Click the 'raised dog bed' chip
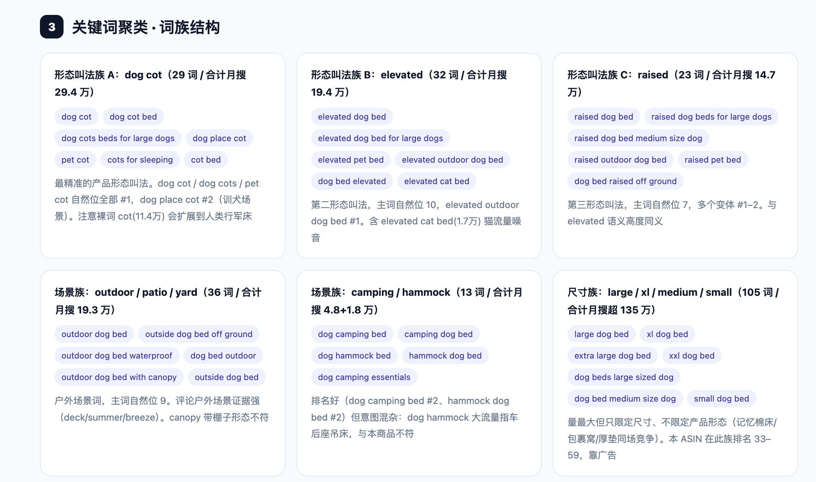 click(x=604, y=117)
